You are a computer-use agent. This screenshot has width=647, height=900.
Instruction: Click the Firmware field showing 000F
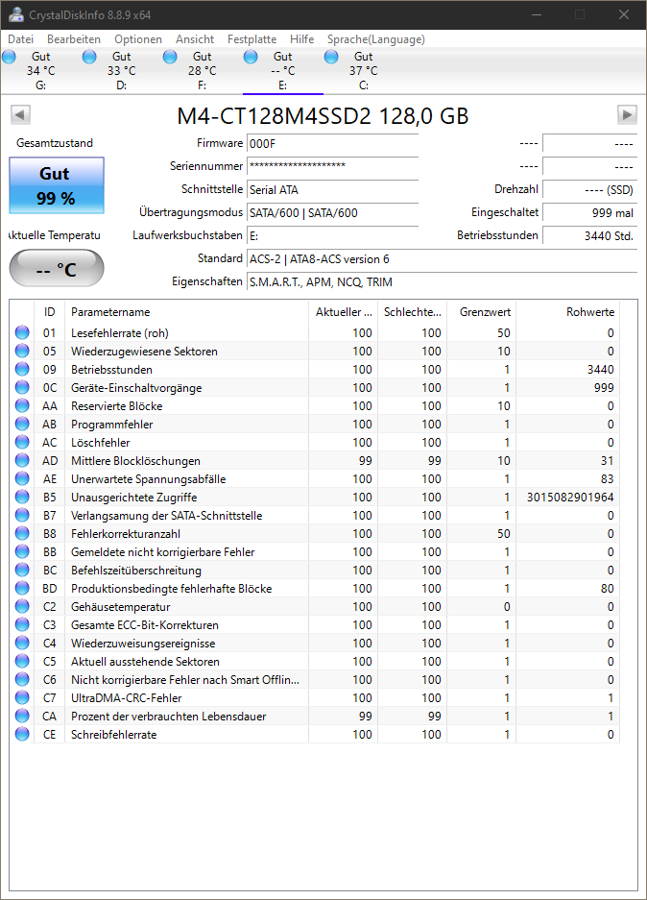point(332,143)
